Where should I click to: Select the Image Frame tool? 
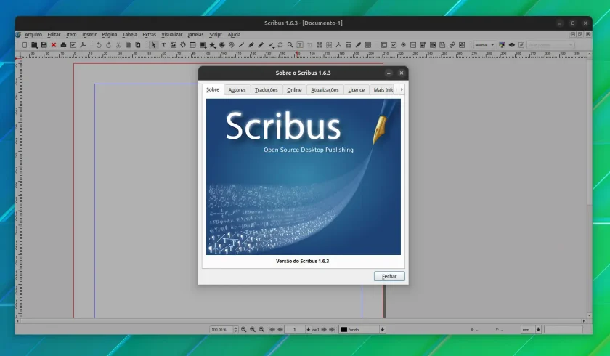coord(173,45)
